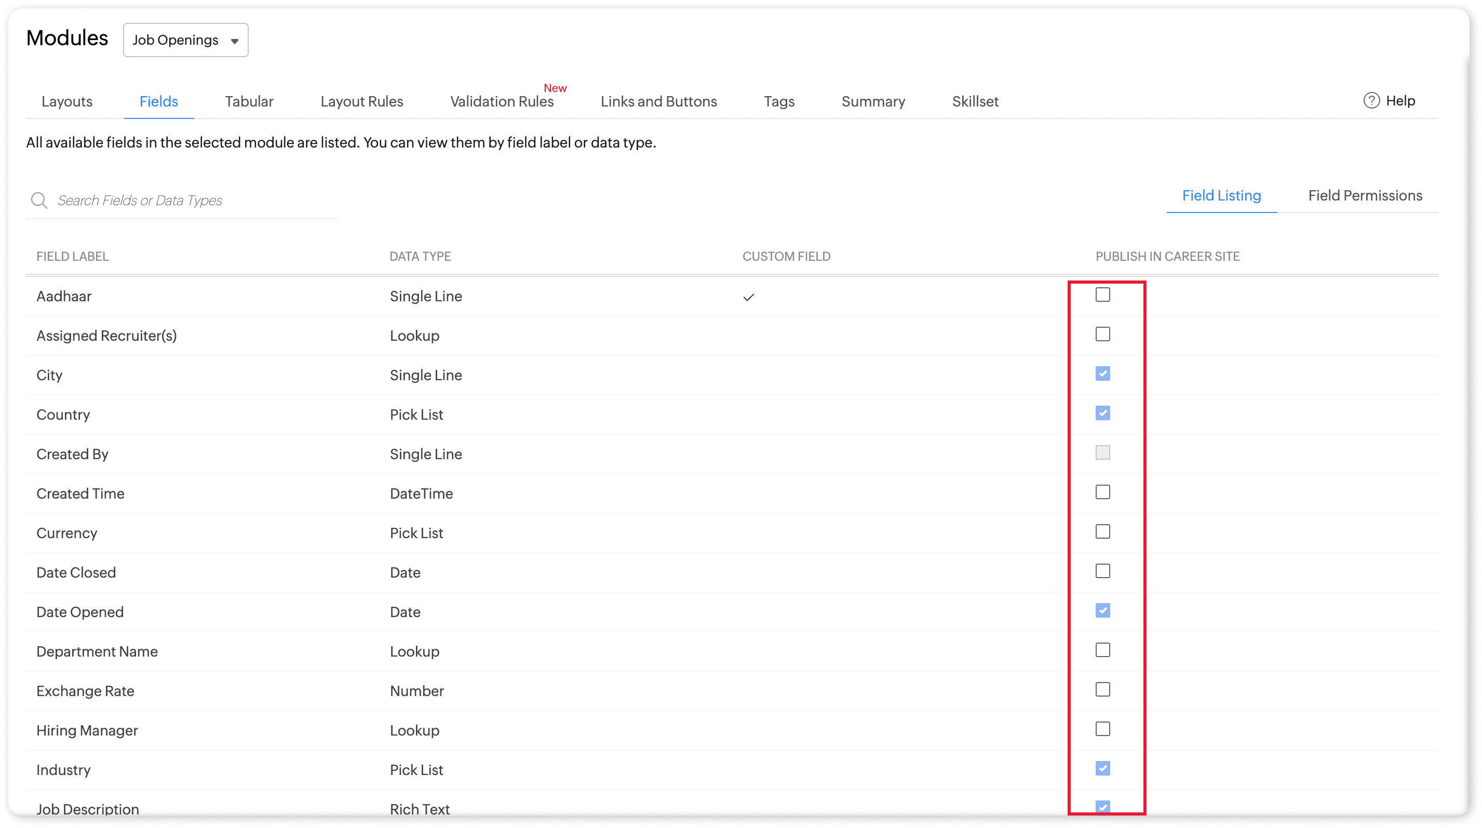Switch to the Layouts tab
Image resolution: width=1482 pixels, height=828 pixels.
[x=67, y=102]
